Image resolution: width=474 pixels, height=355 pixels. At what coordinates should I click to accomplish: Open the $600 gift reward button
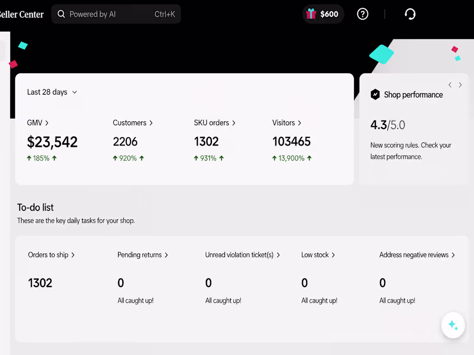323,14
